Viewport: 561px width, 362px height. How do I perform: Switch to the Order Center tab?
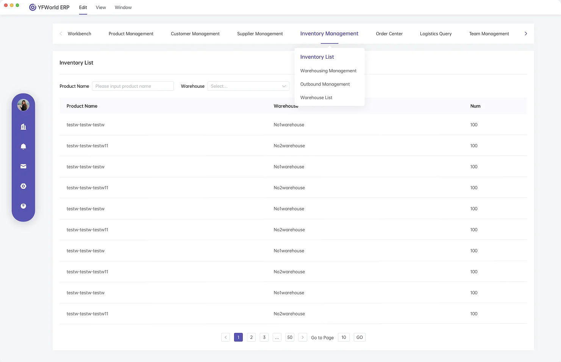coord(389,34)
